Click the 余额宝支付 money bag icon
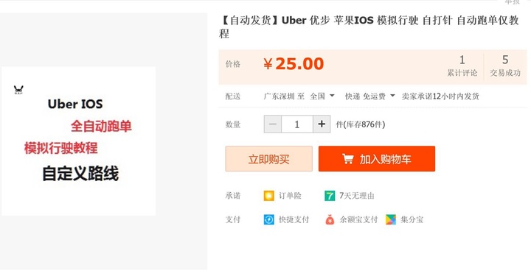 [330, 220]
